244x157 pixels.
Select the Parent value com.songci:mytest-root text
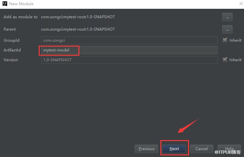(x=78, y=29)
